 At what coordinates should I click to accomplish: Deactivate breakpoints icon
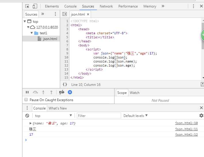(x=62, y=92)
